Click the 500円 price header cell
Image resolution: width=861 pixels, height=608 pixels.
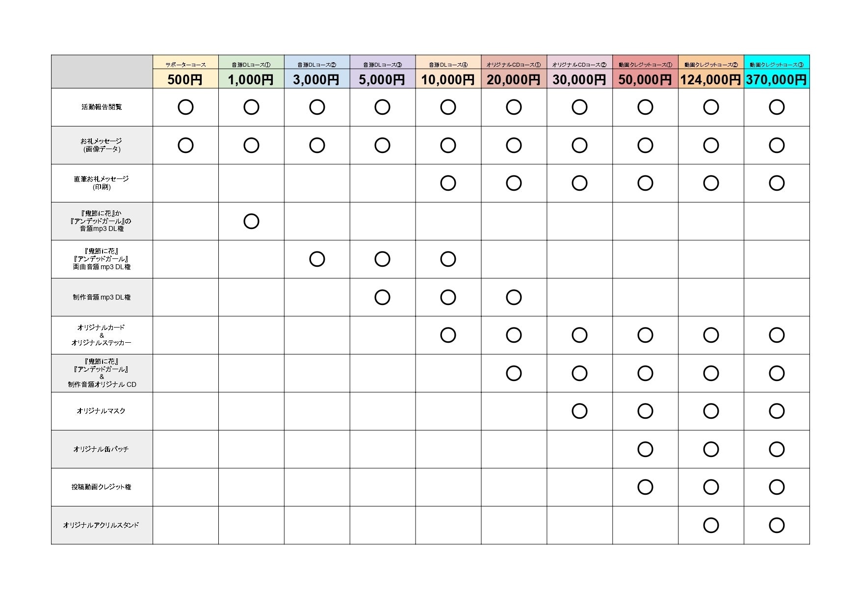tap(185, 79)
